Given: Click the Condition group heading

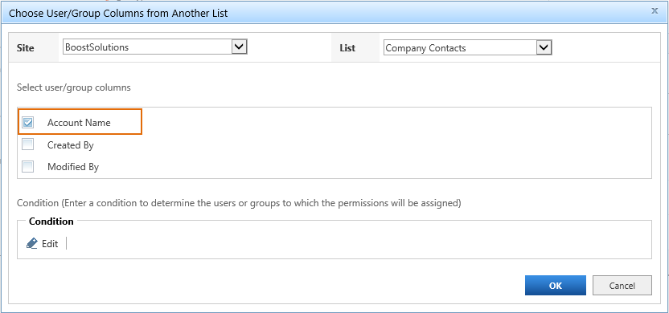Looking at the screenshot, I should click(x=51, y=222).
